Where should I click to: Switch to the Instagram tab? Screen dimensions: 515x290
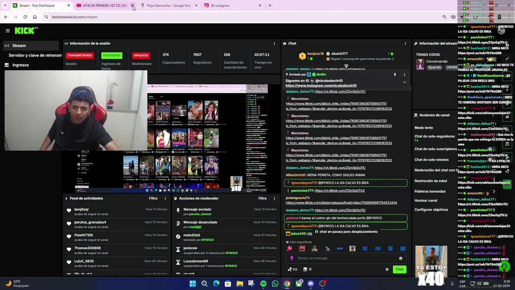[x=233, y=6]
